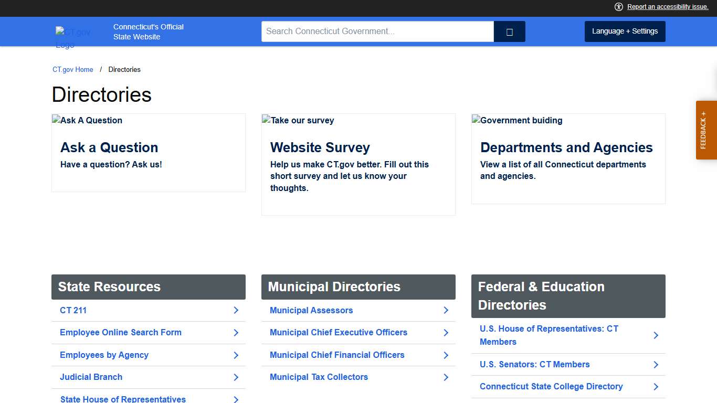Image resolution: width=717 pixels, height=403 pixels.
Task: Open the Language + Settings menu
Action: point(625,31)
